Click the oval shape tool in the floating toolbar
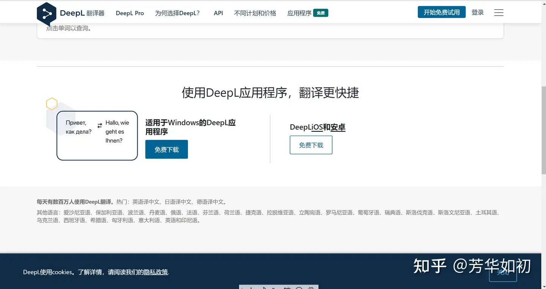546x289 pixels. 299,287
